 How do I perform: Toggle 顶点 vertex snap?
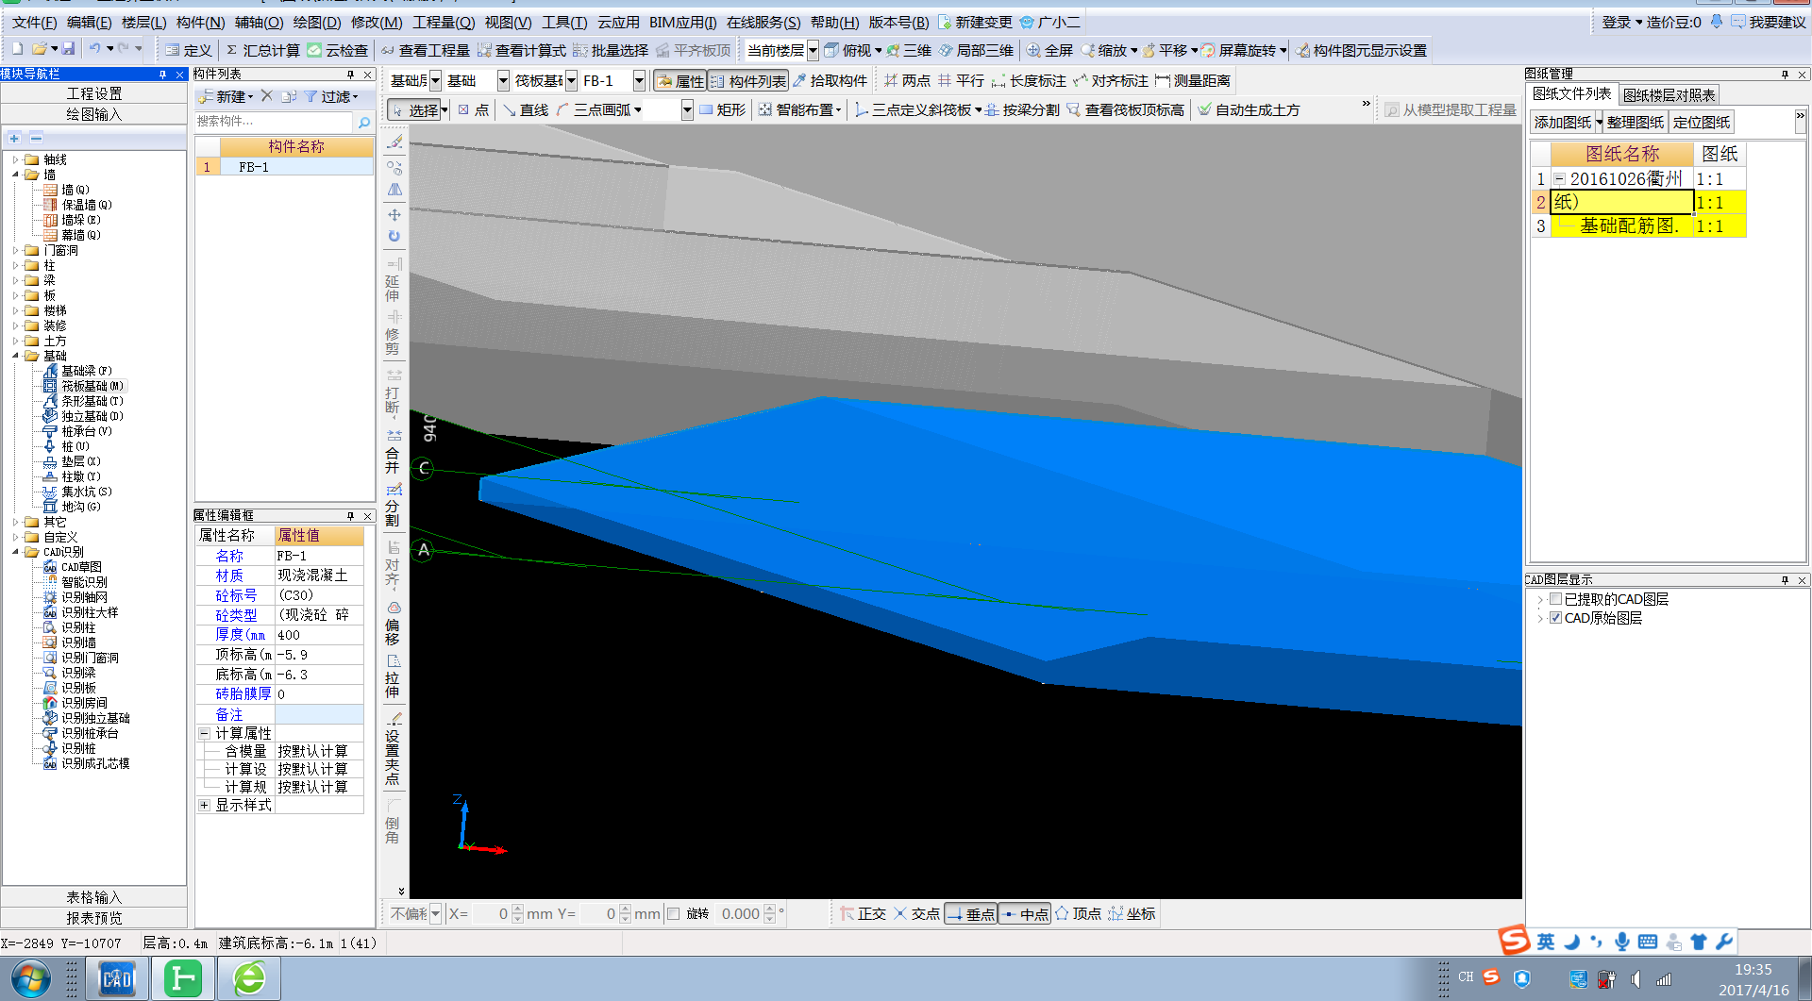[x=1079, y=913]
